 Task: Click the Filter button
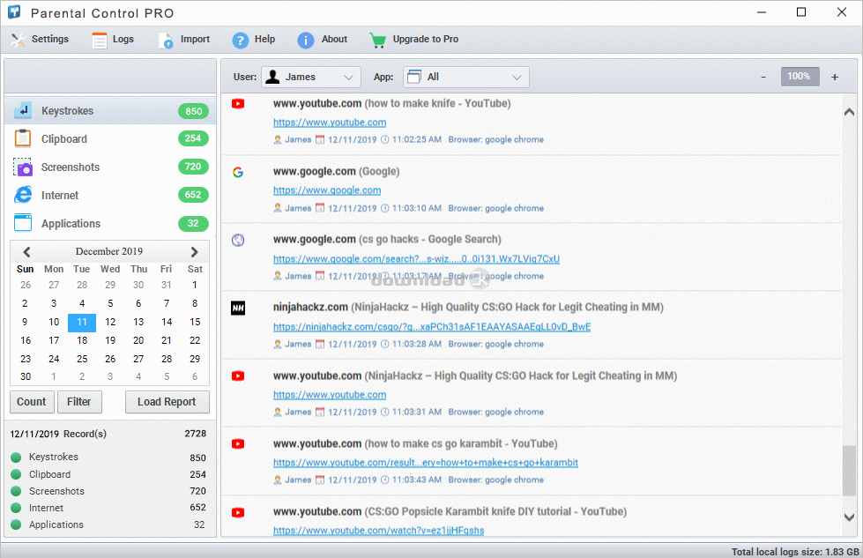click(x=79, y=402)
